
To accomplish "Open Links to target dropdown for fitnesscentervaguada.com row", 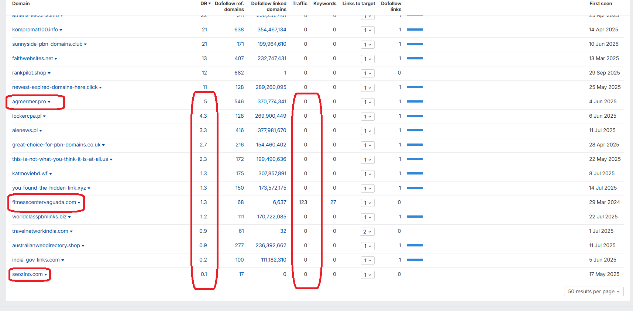I will tap(368, 203).
